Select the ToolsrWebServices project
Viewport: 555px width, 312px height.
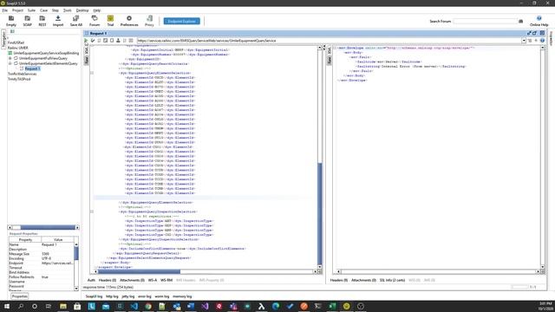click(x=22, y=74)
